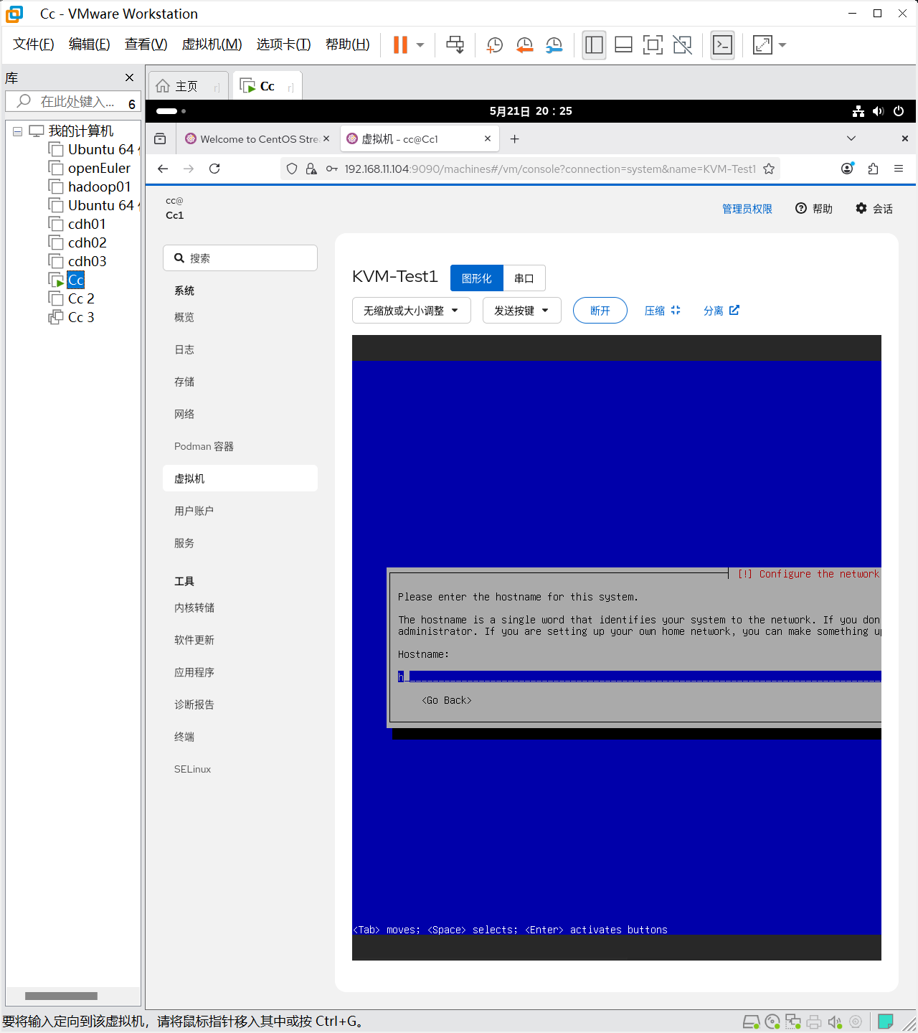
Task: Click 分离 to detach the console
Action: [x=721, y=311]
